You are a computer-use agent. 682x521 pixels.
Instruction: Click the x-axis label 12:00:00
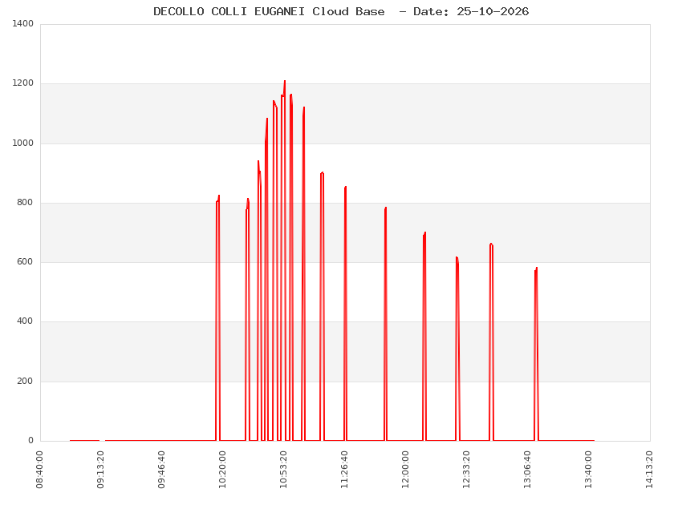tap(405, 470)
